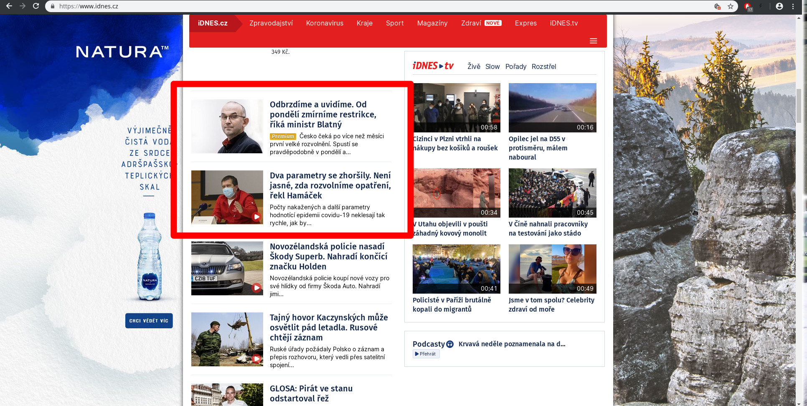Select the Živě tab in iDNES tv
The image size is (807, 406).
click(x=474, y=66)
